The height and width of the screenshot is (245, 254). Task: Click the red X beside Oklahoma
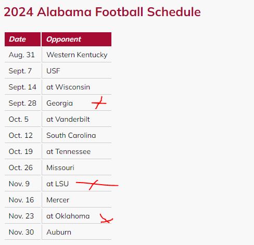coord(106,218)
